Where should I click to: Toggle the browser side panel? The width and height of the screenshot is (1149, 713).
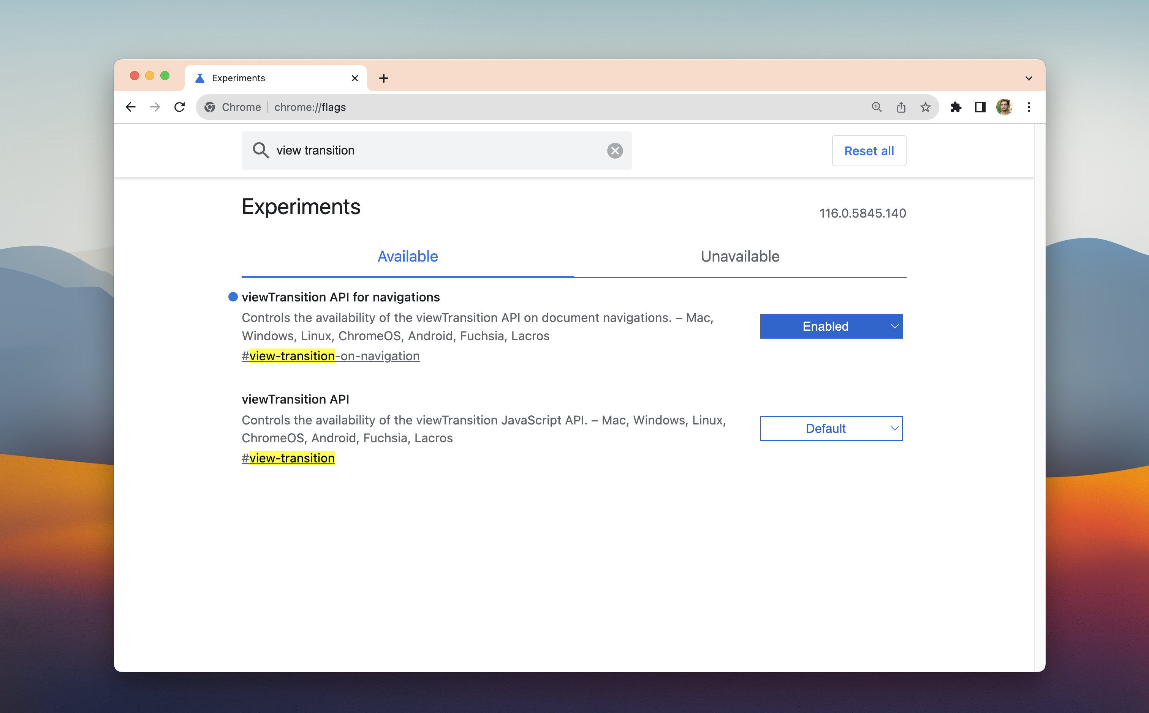(980, 107)
